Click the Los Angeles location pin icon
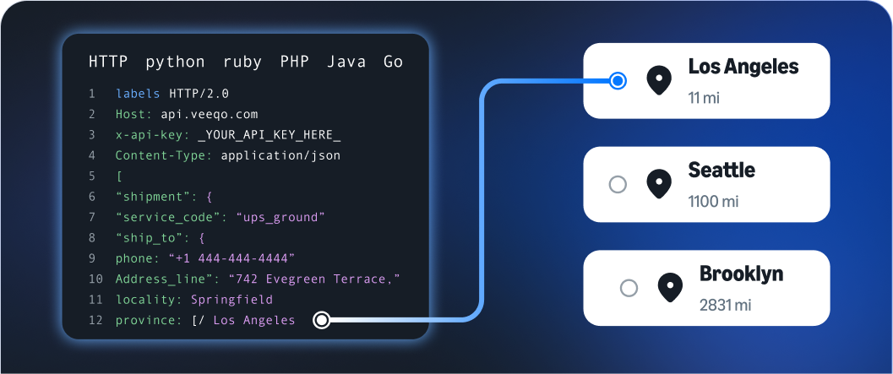The height and width of the screenshot is (374, 893). pyautogui.click(x=659, y=81)
